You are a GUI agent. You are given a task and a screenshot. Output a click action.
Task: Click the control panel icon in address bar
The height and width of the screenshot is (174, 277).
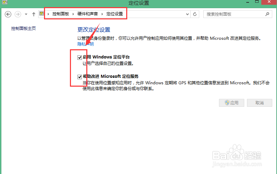tap(42, 14)
